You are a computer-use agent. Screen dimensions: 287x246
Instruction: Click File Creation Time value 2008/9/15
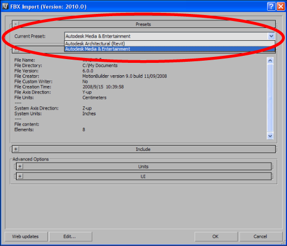(x=103, y=86)
